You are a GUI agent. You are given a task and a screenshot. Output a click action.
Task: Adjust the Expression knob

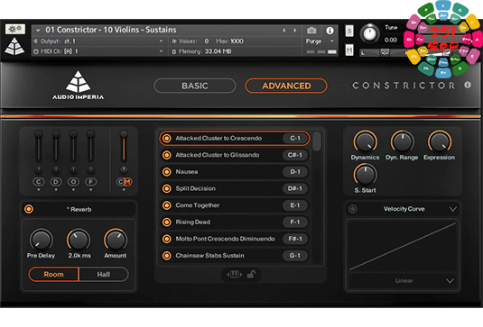pos(440,142)
